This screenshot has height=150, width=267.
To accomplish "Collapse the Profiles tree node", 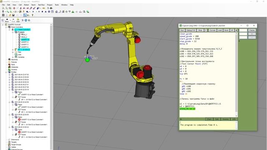I will [x=6, y=72].
